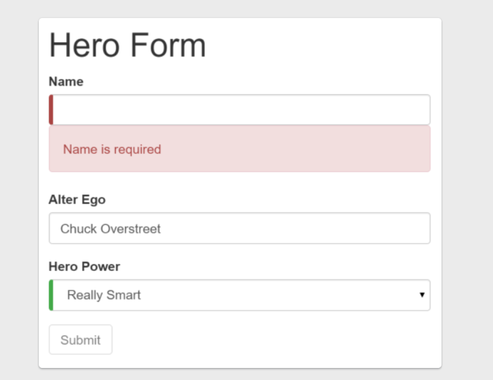Click the red validation bar on Name field

[x=51, y=110]
